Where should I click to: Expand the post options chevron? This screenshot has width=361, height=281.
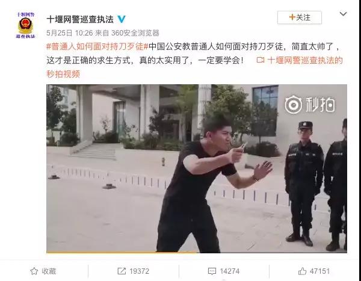click(x=343, y=14)
